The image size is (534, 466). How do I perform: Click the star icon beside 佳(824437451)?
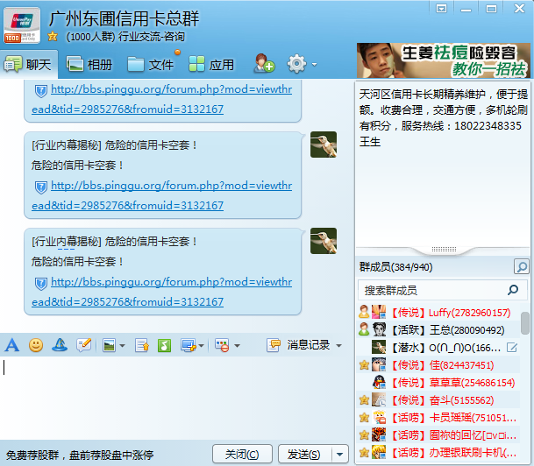pos(364,365)
